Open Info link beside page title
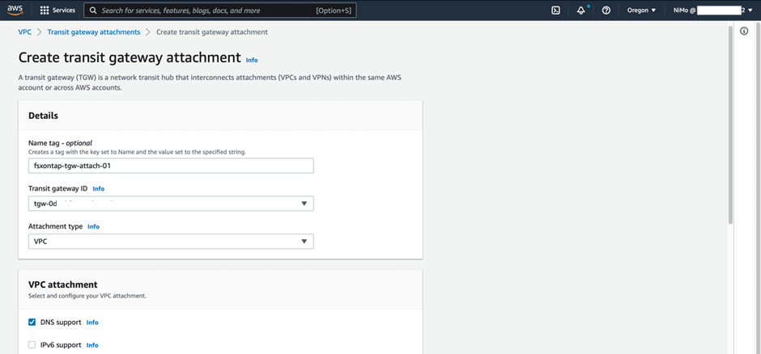 coord(252,60)
